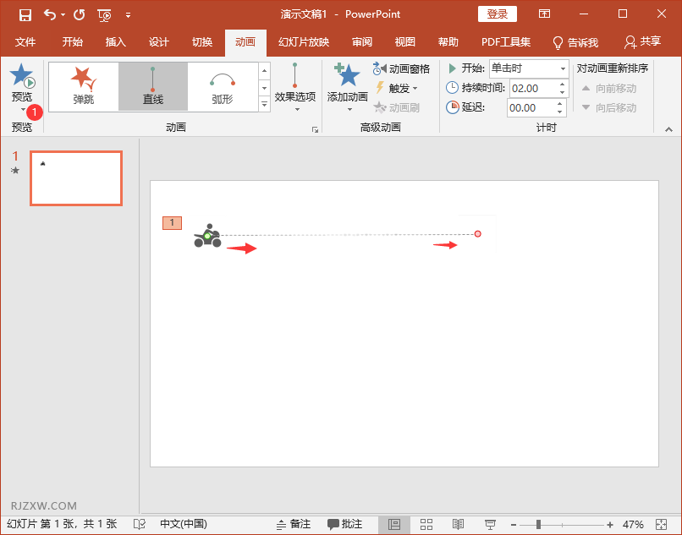The width and height of the screenshot is (682, 535).
Task: Click 中文(中国) language indicator
Action: click(x=184, y=524)
